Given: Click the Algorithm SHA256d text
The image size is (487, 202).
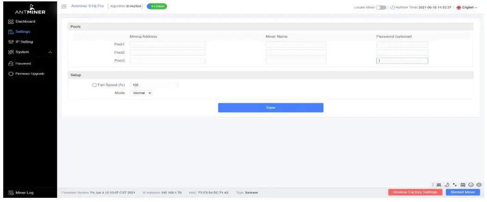Looking at the screenshot, I should (125, 6).
